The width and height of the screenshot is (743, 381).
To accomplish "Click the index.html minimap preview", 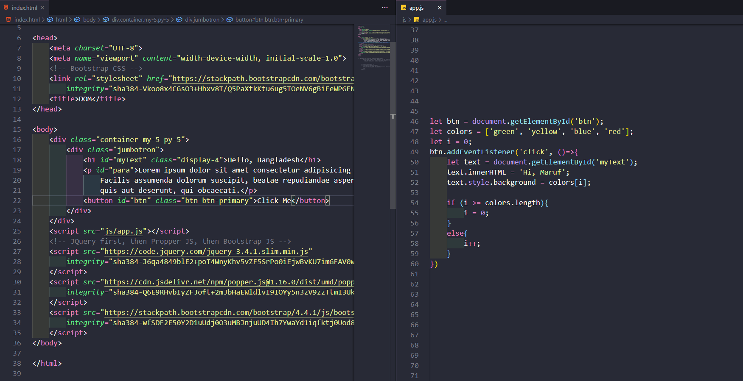I will [x=373, y=47].
